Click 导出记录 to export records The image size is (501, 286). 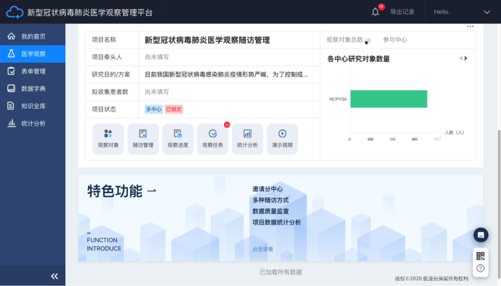(x=403, y=12)
